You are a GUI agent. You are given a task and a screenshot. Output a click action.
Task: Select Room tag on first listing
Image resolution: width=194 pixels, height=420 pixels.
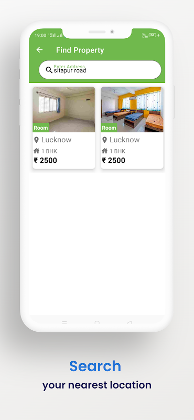coord(41,128)
